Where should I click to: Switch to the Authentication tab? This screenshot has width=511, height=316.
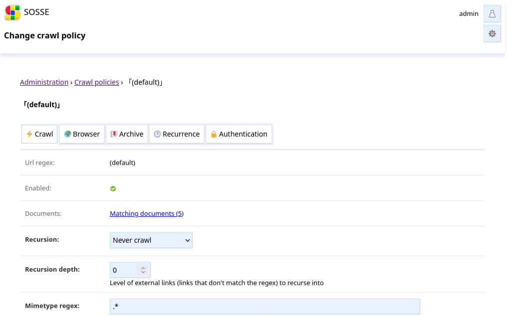[x=239, y=134]
